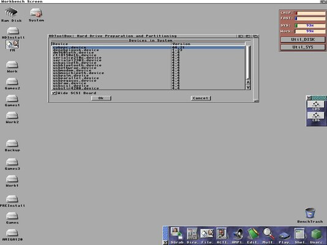Click the Util_DISK button

pyautogui.click(x=303, y=39)
